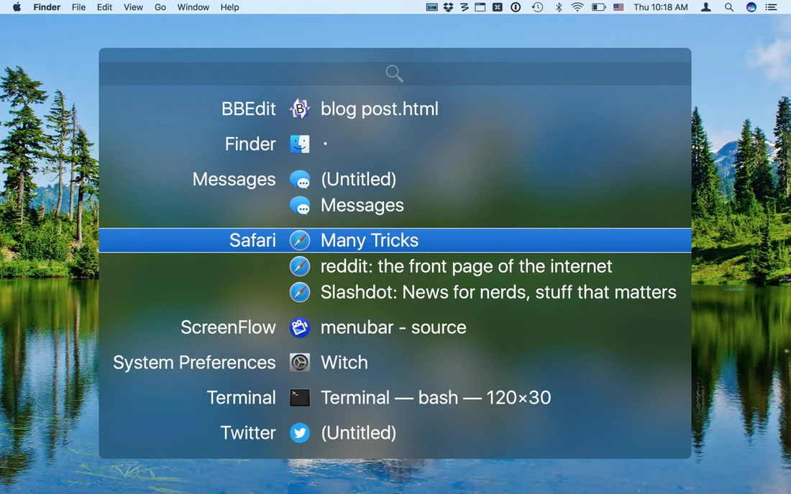Image resolution: width=791 pixels, height=494 pixels.
Task: Click the System Preferences gear icon
Action: [x=300, y=363]
